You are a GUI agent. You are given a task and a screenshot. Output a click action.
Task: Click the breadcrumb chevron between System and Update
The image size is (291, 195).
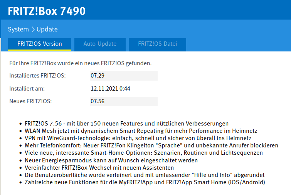(33, 29)
